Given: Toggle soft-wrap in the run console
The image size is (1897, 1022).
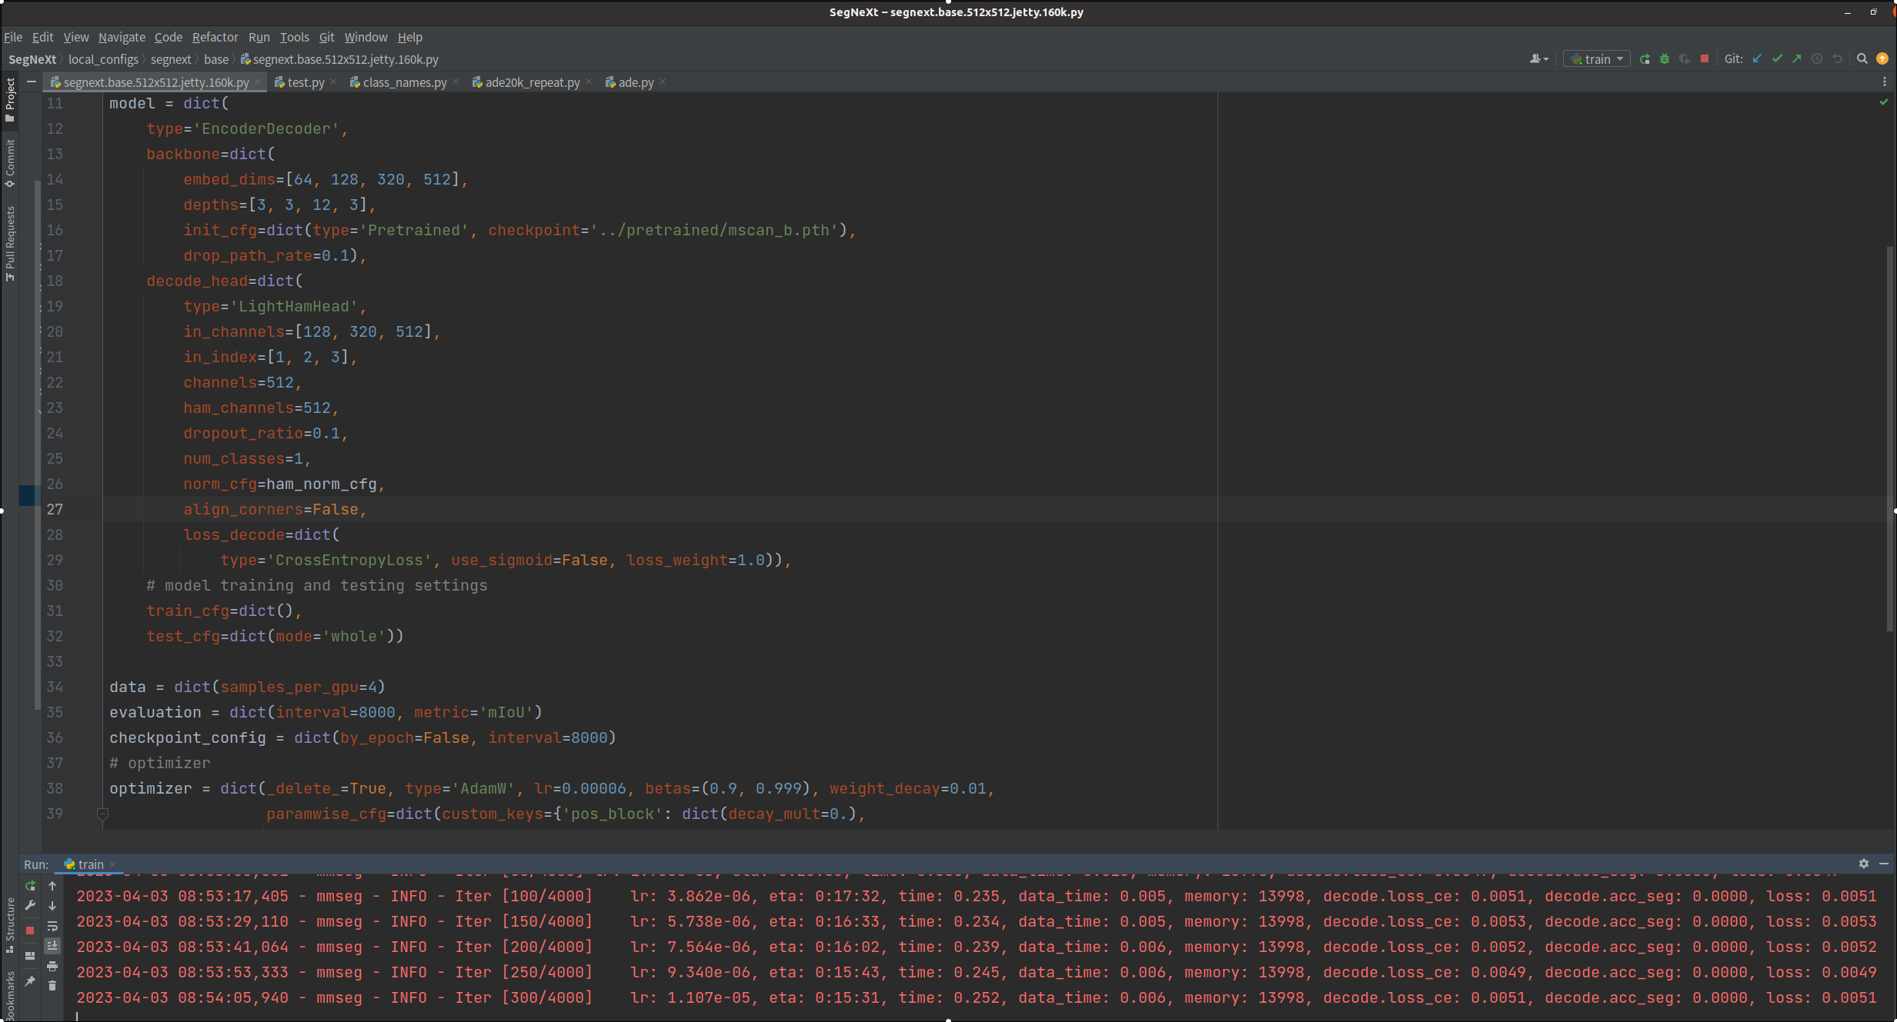Looking at the screenshot, I should (52, 927).
